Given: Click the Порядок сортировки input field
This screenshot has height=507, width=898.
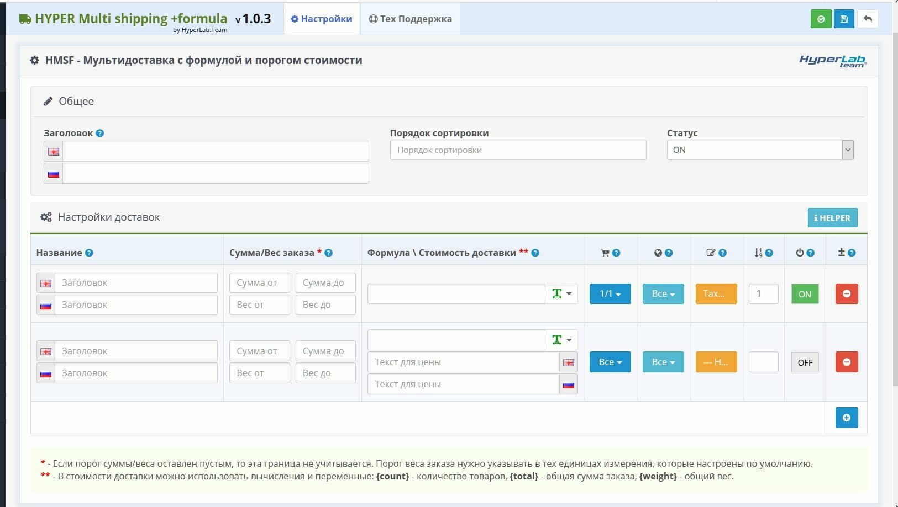Looking at the screenshot, I should point(518,150).
